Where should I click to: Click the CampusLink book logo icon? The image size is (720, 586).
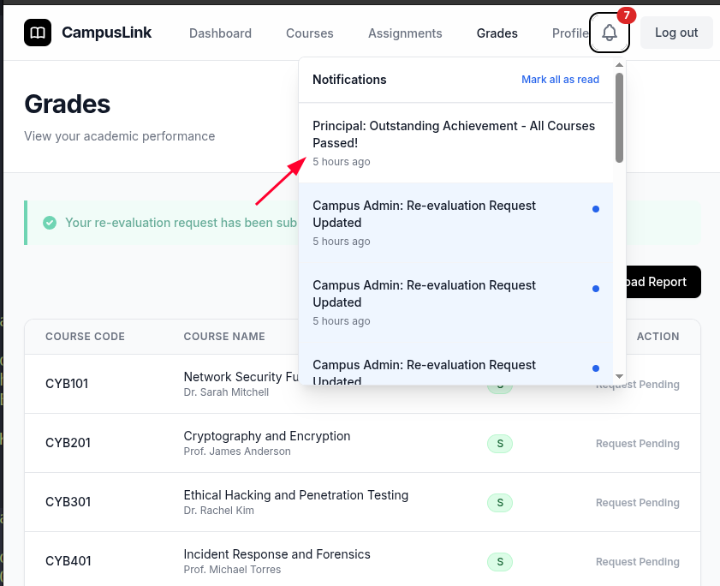click(38, 33)
